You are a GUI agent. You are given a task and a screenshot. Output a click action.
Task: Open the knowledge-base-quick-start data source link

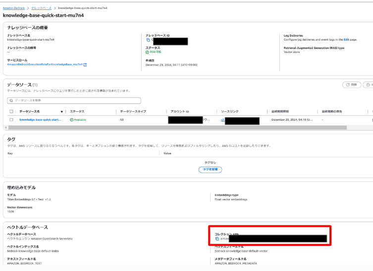click(40, 120)
